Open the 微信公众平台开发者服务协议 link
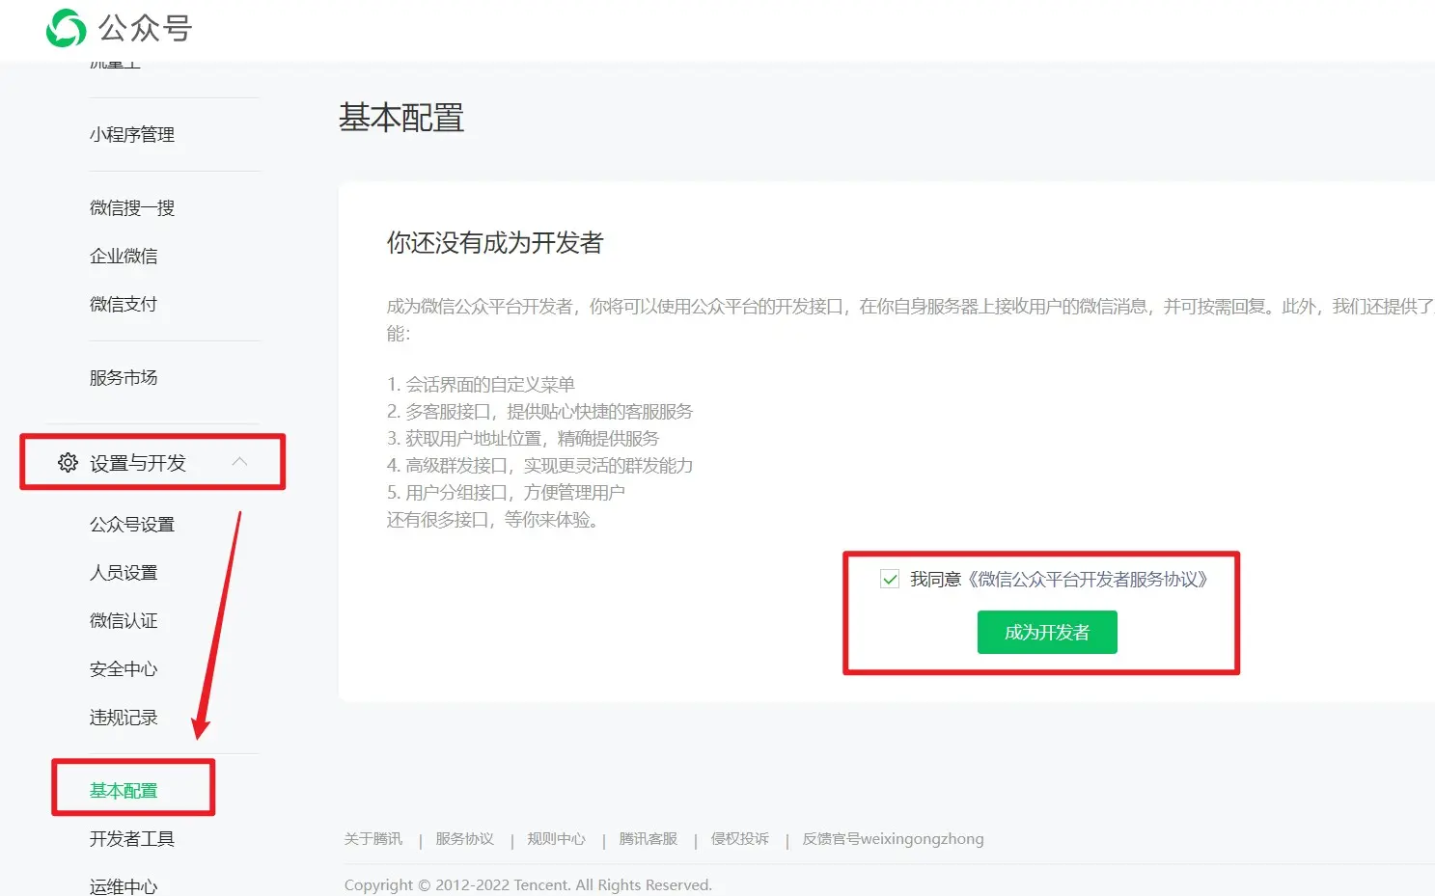1435x896 pixels. click(1089, 580)
